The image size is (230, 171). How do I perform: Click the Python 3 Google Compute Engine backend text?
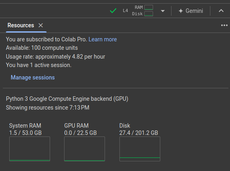(x=67, y=99)
